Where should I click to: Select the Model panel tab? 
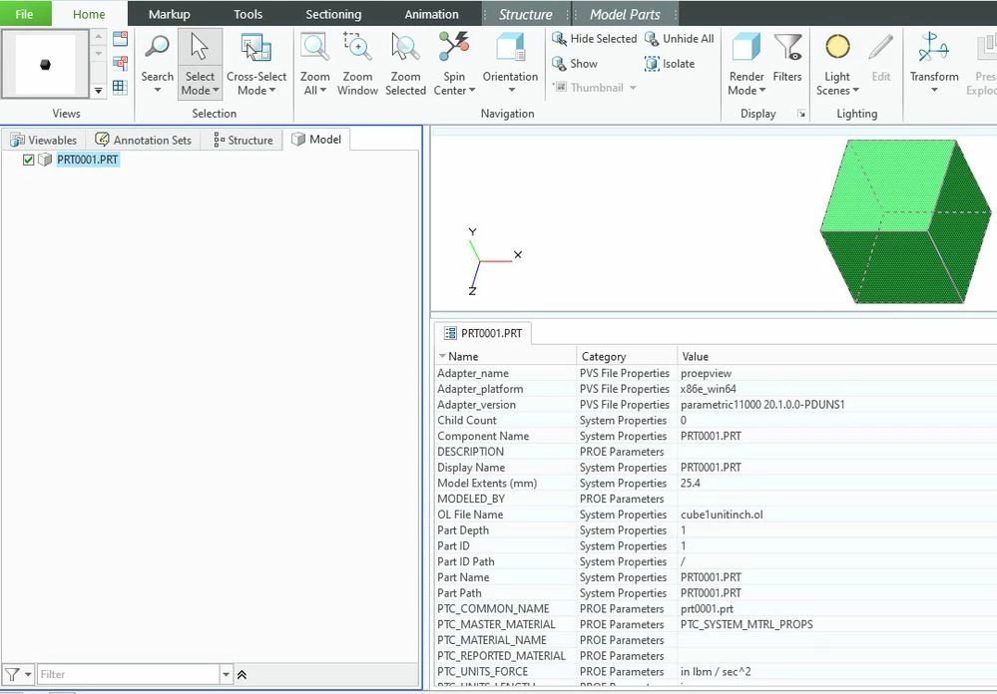tap(316, 140)
